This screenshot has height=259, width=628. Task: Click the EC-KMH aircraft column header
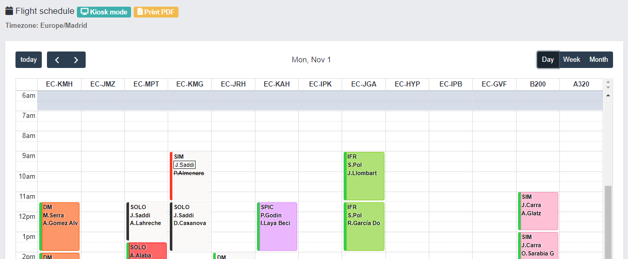point(59,84)
